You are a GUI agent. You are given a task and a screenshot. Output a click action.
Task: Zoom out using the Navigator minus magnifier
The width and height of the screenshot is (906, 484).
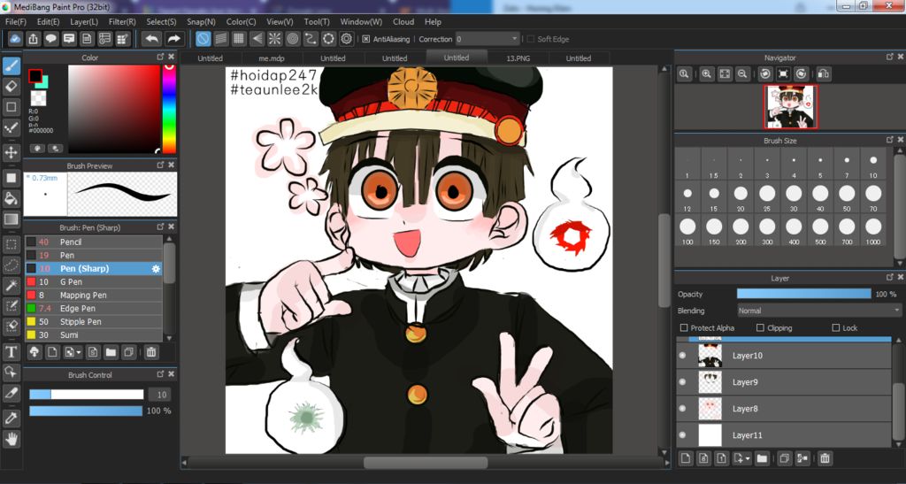[x=742, y=74]
